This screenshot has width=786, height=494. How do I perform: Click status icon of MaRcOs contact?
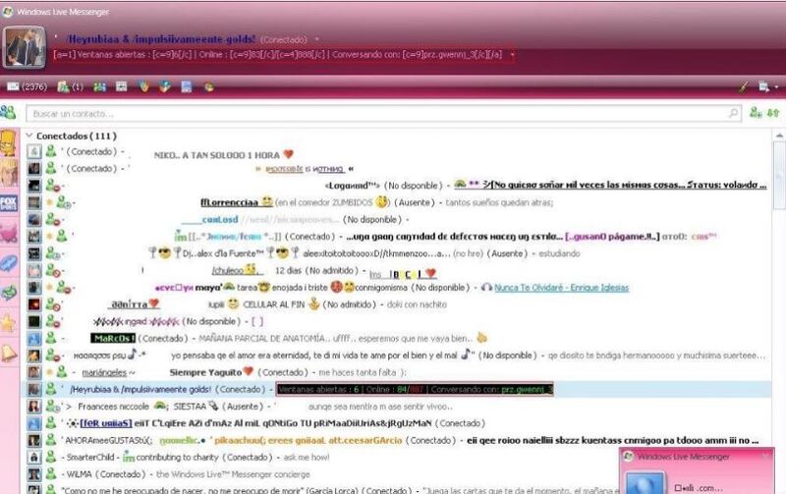[x=51, y=338]
